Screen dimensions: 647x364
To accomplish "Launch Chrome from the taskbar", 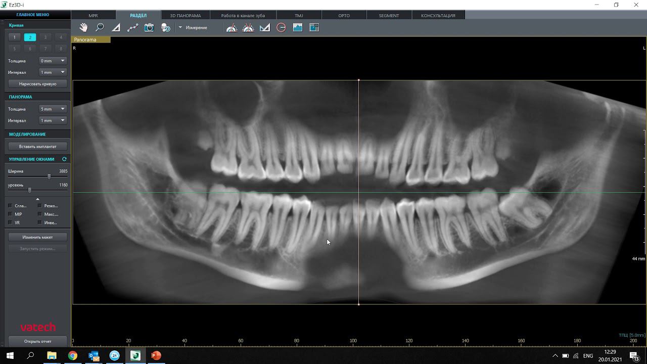I will tap(72, 355).
